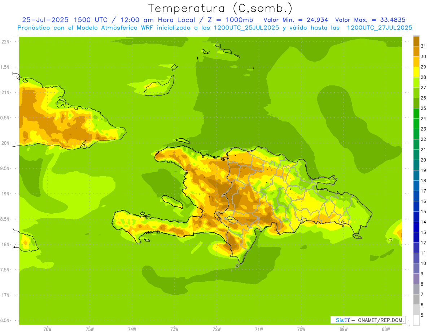
Task: Click the '30' value on the color scale
Action: click(423, 57)
